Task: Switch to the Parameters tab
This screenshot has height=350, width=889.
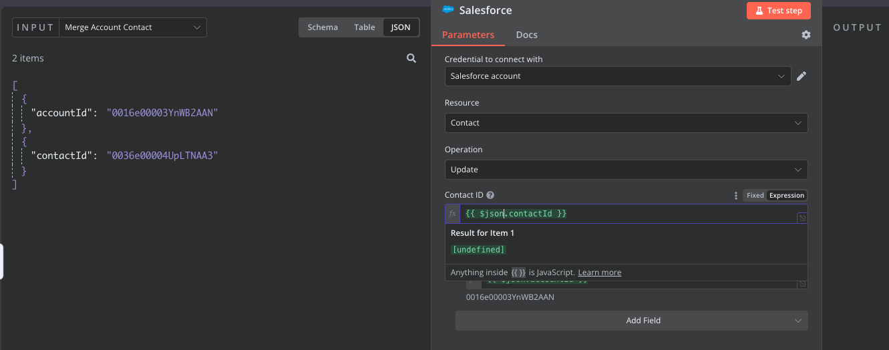Action: point(468,35)
